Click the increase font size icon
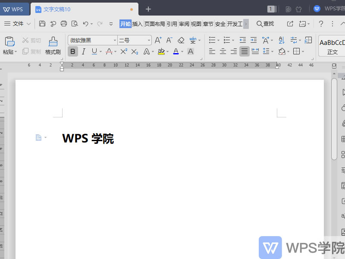The image size is (345, 259). (x=158, y=40)
